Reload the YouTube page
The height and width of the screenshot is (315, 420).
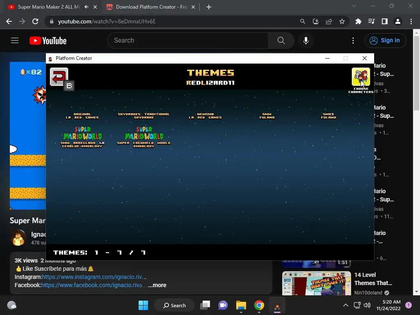[x=35, y=21]
